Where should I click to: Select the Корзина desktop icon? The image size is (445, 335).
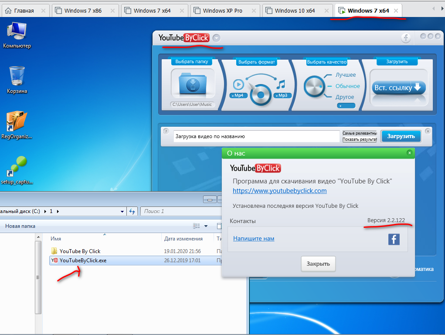point(17,80)
